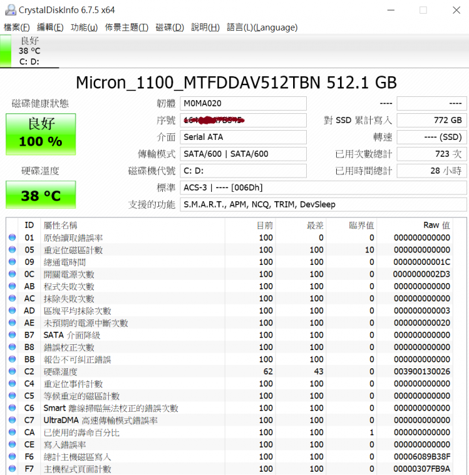Click the Micron_1100 disk model title

236,83
